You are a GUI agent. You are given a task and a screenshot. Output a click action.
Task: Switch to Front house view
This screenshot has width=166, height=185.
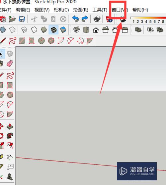pyautogui.click(x=96, y=30)
